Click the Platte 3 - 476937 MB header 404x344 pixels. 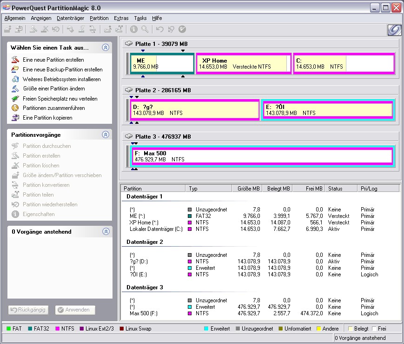click(163, 137)
